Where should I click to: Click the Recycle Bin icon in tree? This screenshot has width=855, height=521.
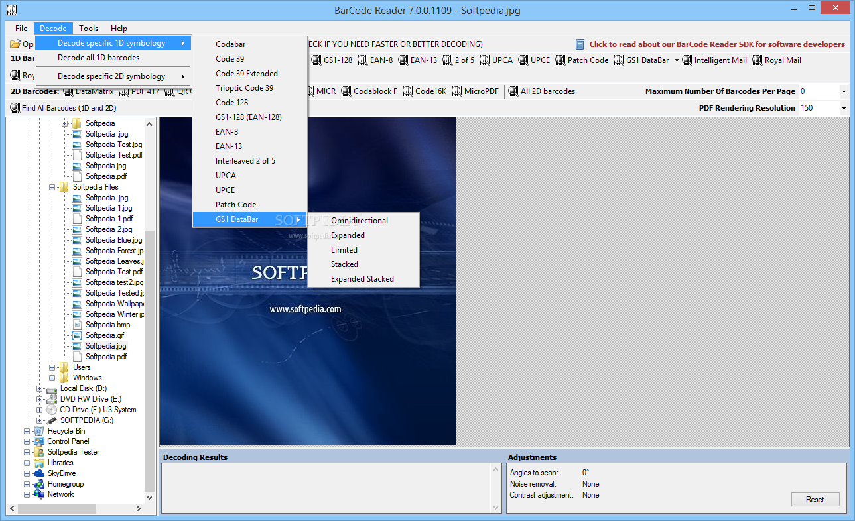coord(39,431)
